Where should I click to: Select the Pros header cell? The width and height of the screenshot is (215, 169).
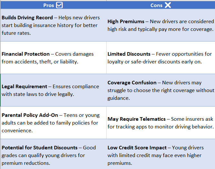[53, 5]
